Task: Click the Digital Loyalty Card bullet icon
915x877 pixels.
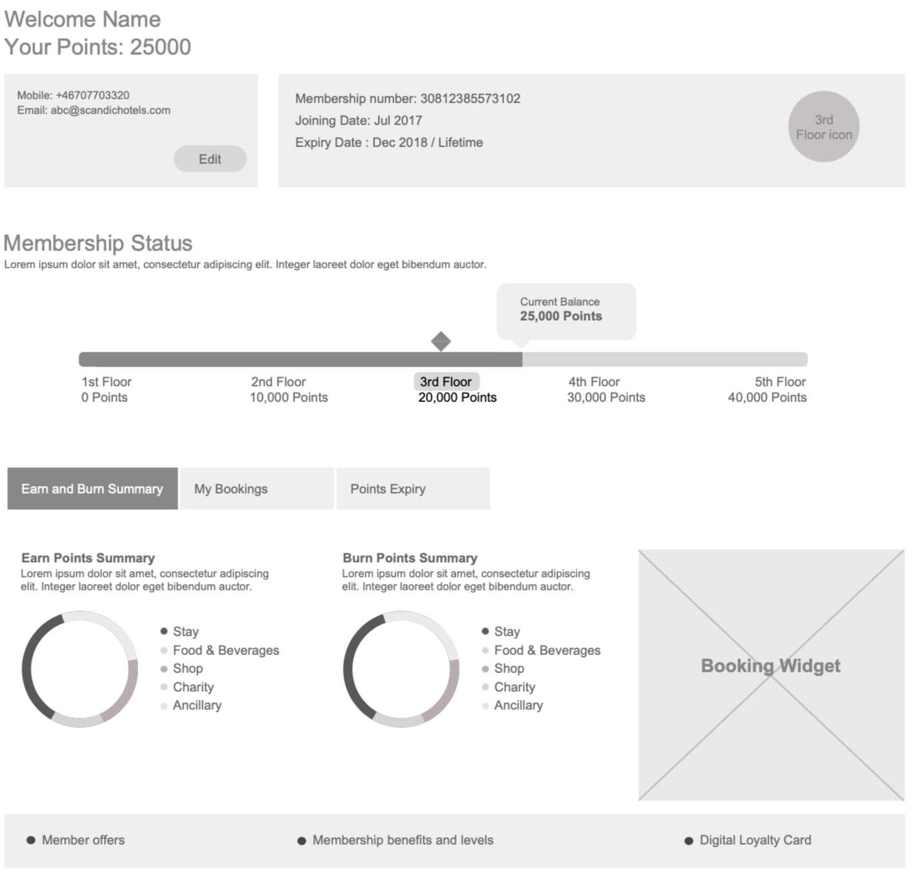Action: [689, 841]
